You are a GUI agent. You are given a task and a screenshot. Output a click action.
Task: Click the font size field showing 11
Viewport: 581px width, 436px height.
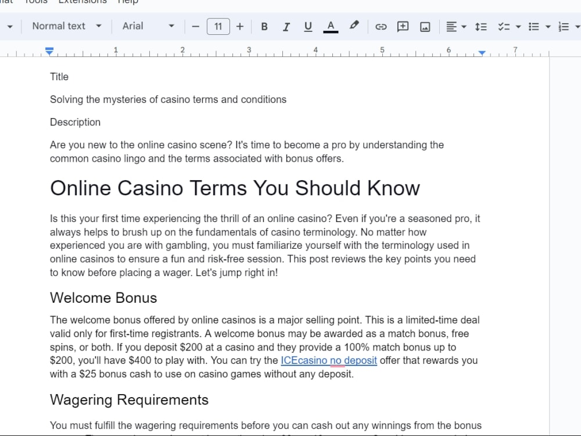tap(218, 26)
